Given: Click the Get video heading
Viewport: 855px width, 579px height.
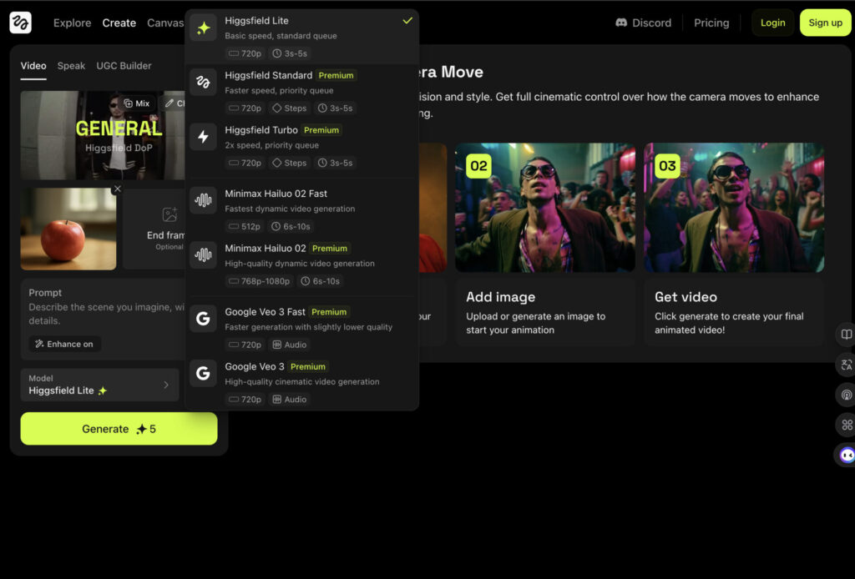Looking at the screenshot, I should click(686, 297).
